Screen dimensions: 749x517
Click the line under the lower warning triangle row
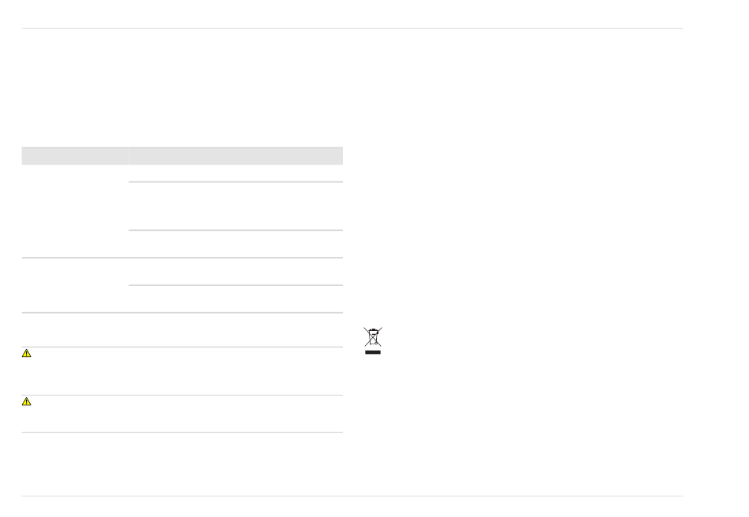(182, 433)
